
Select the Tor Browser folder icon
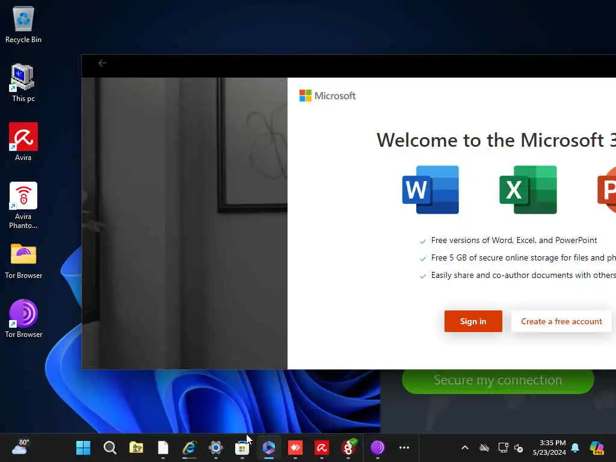click(23, 261)
